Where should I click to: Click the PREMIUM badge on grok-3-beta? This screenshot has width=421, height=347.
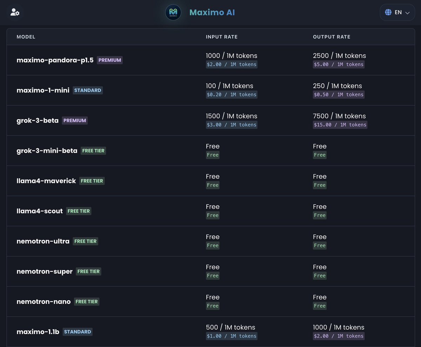(75, 121)
